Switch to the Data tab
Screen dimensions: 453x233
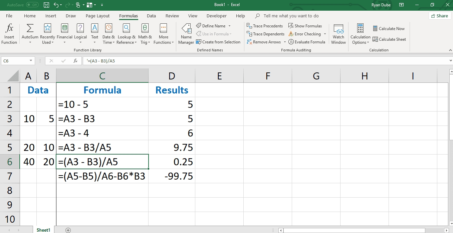(151, 16)
